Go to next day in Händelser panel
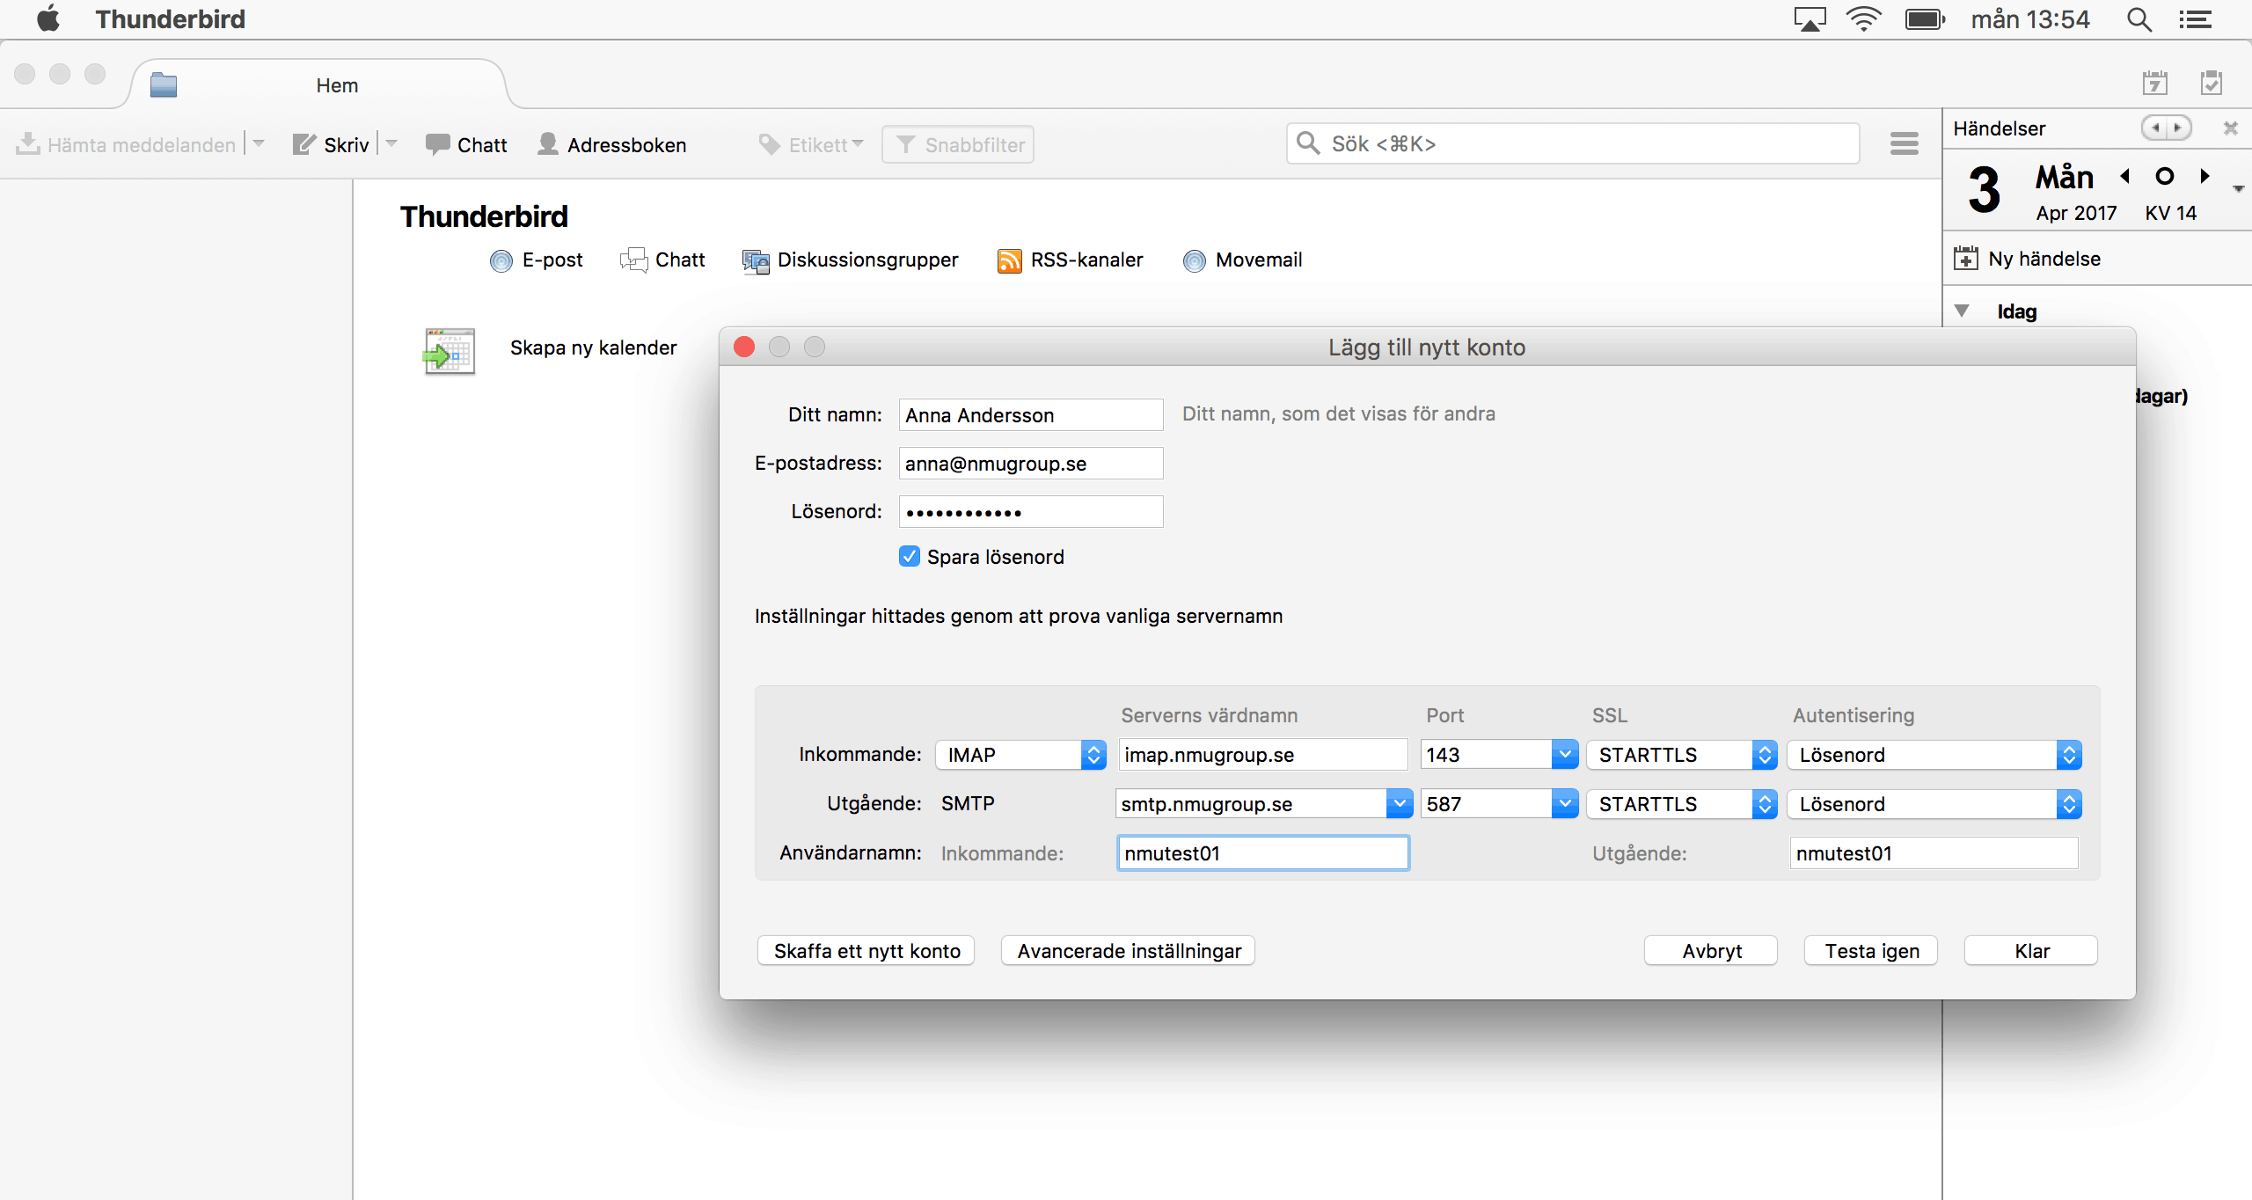The width and height of the screenshot is (2252, 1200). coord(2204,176)
